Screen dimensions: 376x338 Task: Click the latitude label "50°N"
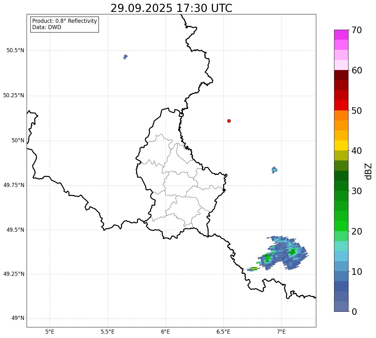click(18, 140)
